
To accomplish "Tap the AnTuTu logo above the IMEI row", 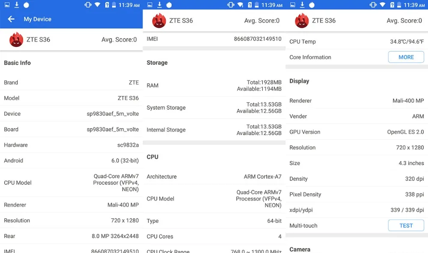I will point(159,20).
